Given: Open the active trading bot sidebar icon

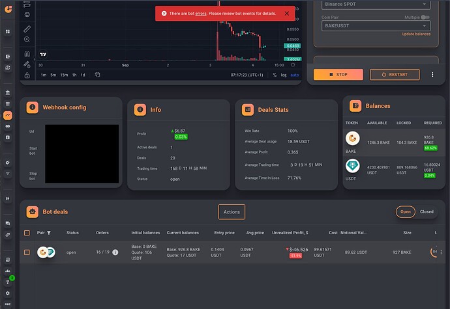Looking at the screenshot, I should pos(8,115).
